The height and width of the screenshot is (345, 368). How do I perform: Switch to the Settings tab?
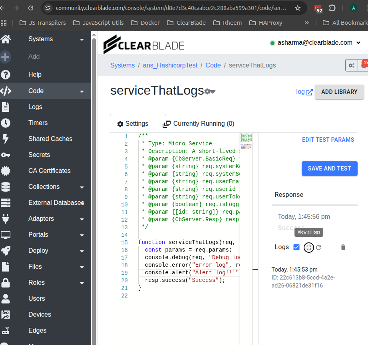[133, 124]
